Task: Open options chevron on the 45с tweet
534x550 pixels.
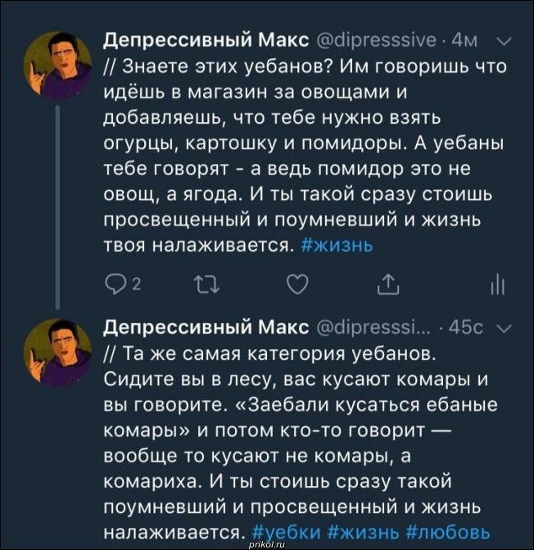Action: (506, 327)
